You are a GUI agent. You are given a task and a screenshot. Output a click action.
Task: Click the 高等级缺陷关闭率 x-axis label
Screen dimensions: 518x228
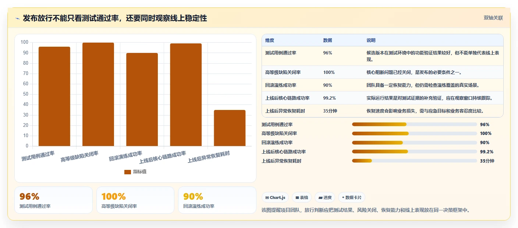pos(79,157)
